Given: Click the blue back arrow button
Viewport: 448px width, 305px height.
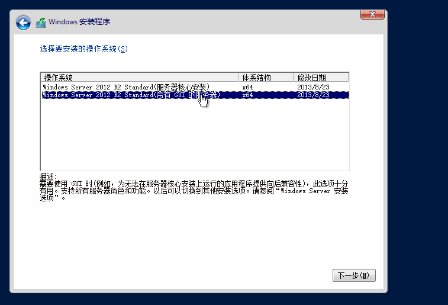Looking at the screenshot, I should [x=23, y=23].
